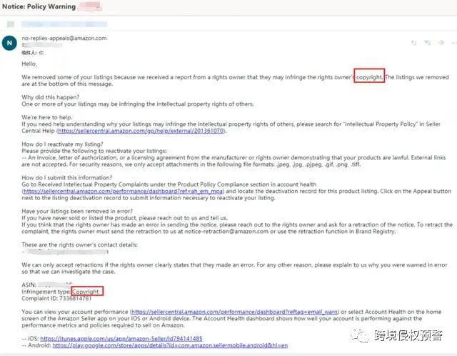
Task: Click the ASIN label line
Action: tap(46, 285)
